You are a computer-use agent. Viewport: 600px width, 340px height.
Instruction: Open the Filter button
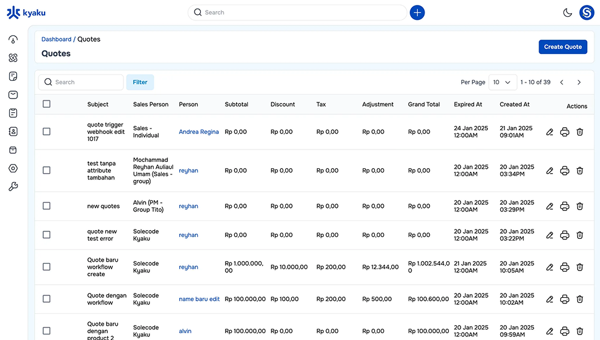point(140,83)
